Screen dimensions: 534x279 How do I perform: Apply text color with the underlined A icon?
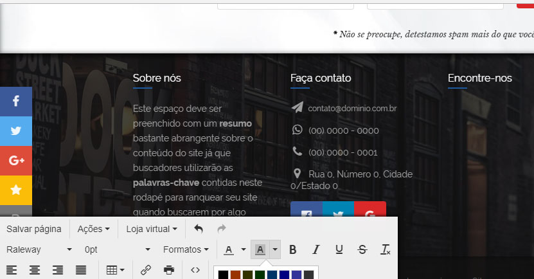[229, 249]
